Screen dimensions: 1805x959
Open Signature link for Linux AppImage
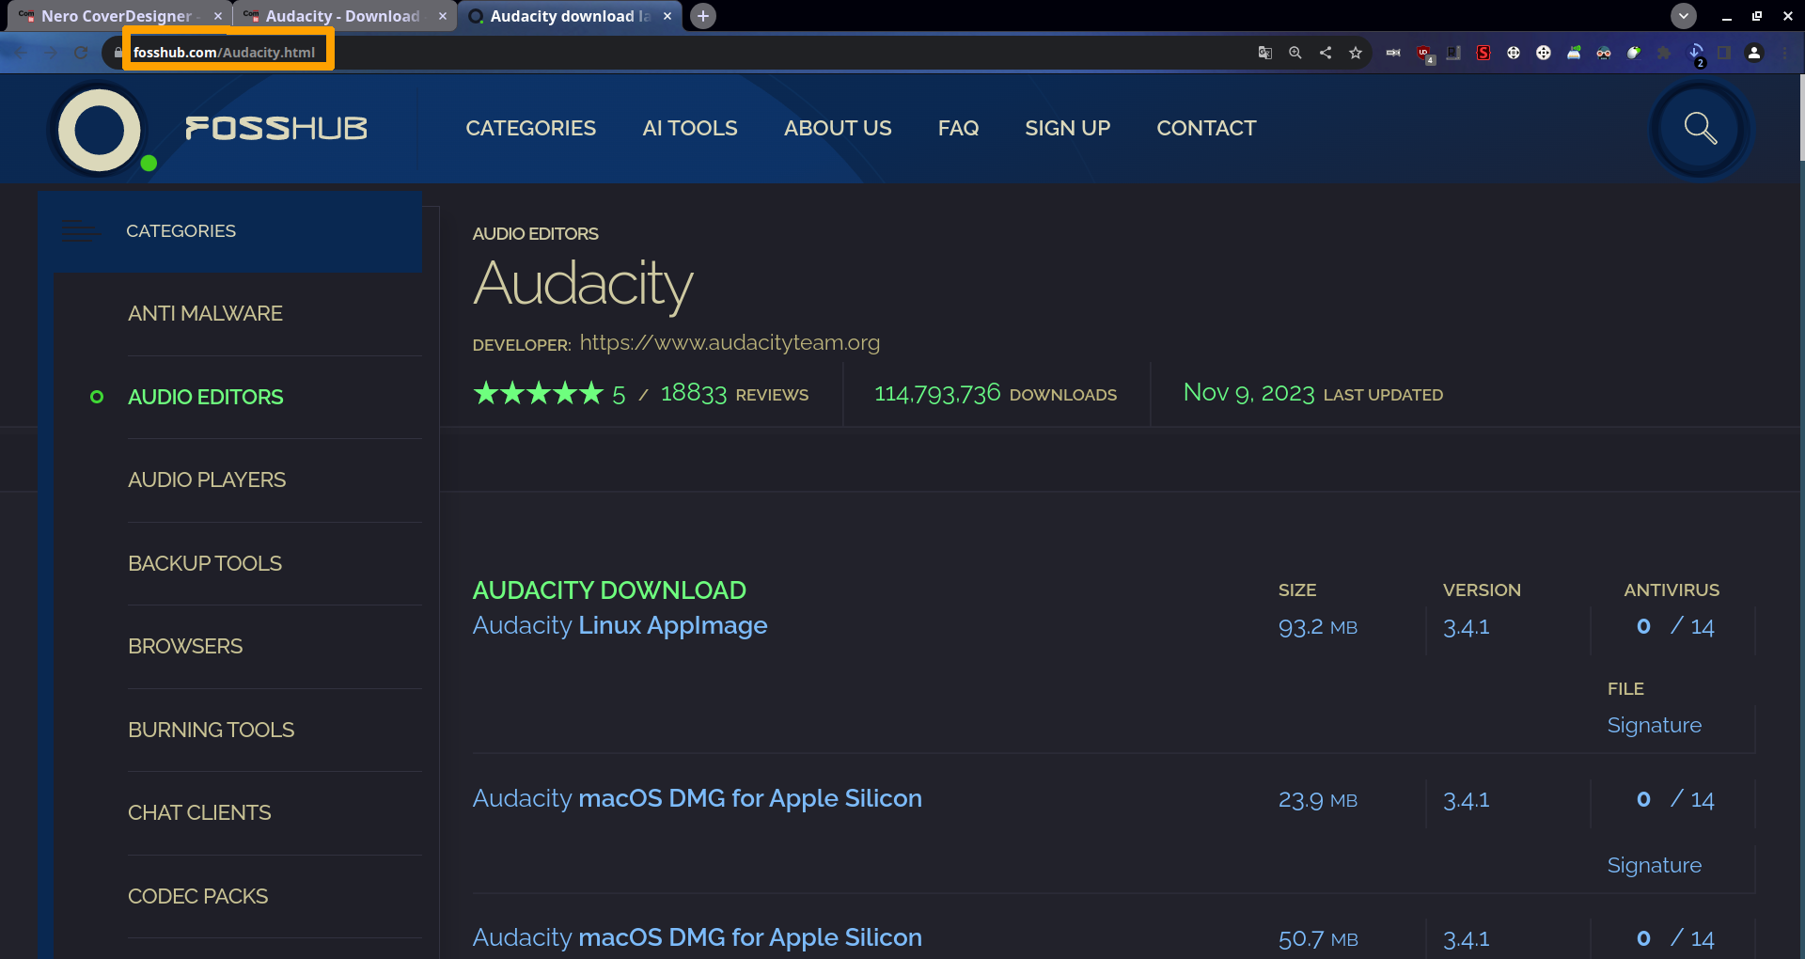click(x=1654, y=726)
